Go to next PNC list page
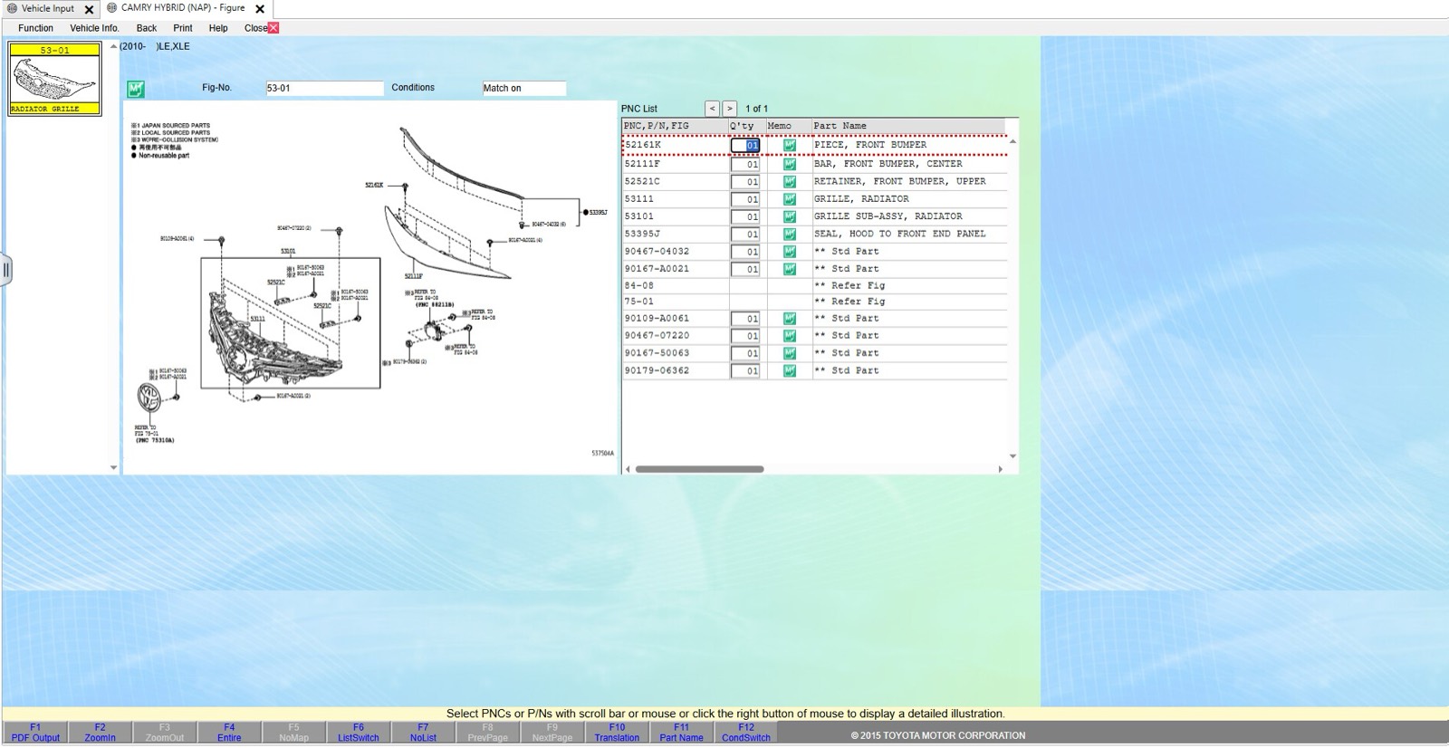 pyautogui.click(x=730, y=109)
